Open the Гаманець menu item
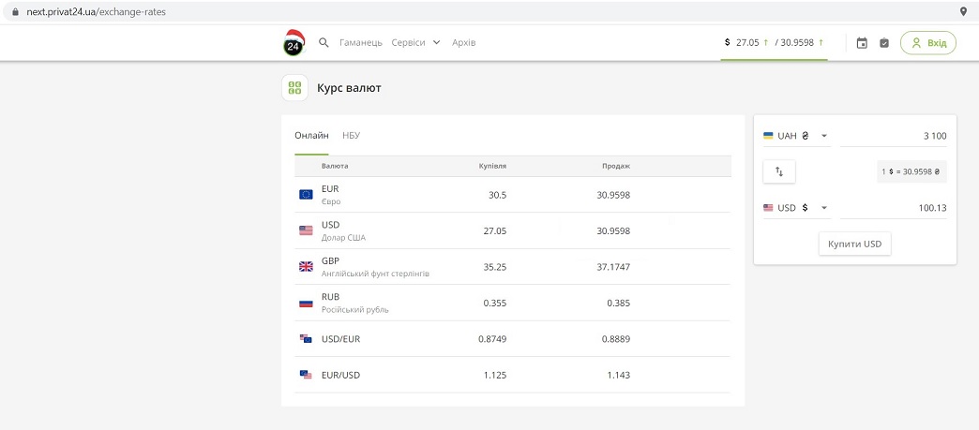Image resolution: width=979 pixels, height=430 pixels. point(360,43)
